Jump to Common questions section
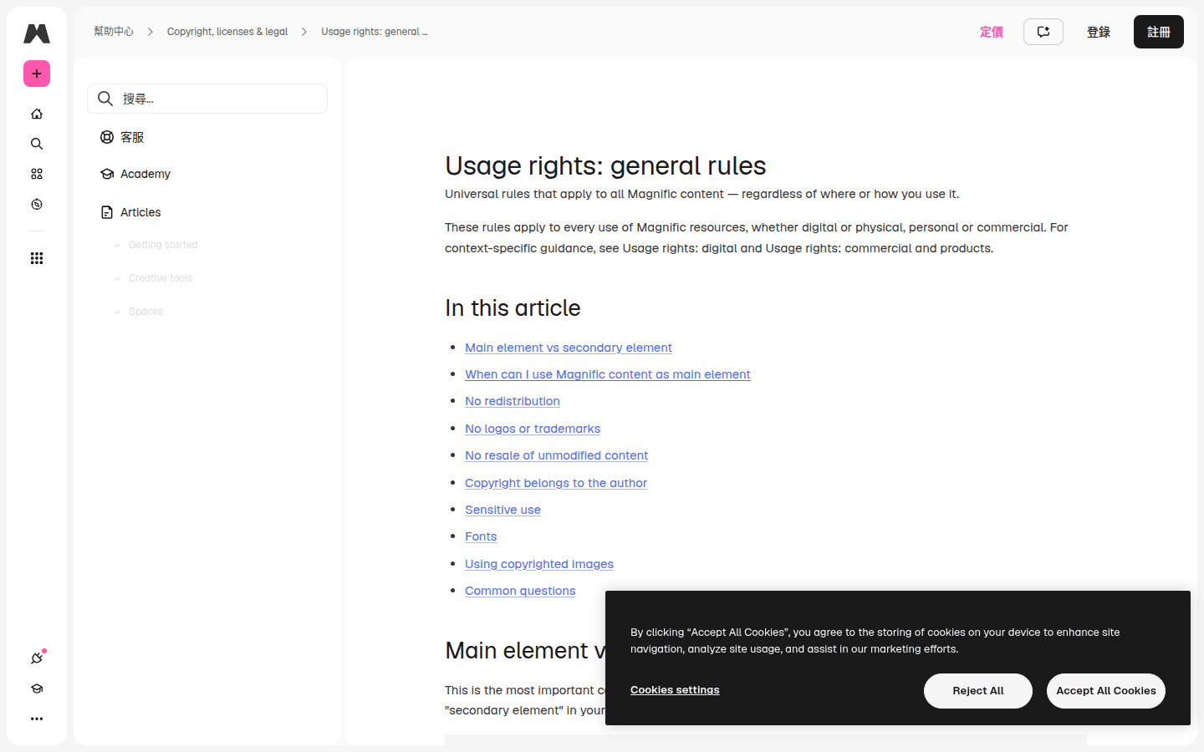 pos(520,591)
